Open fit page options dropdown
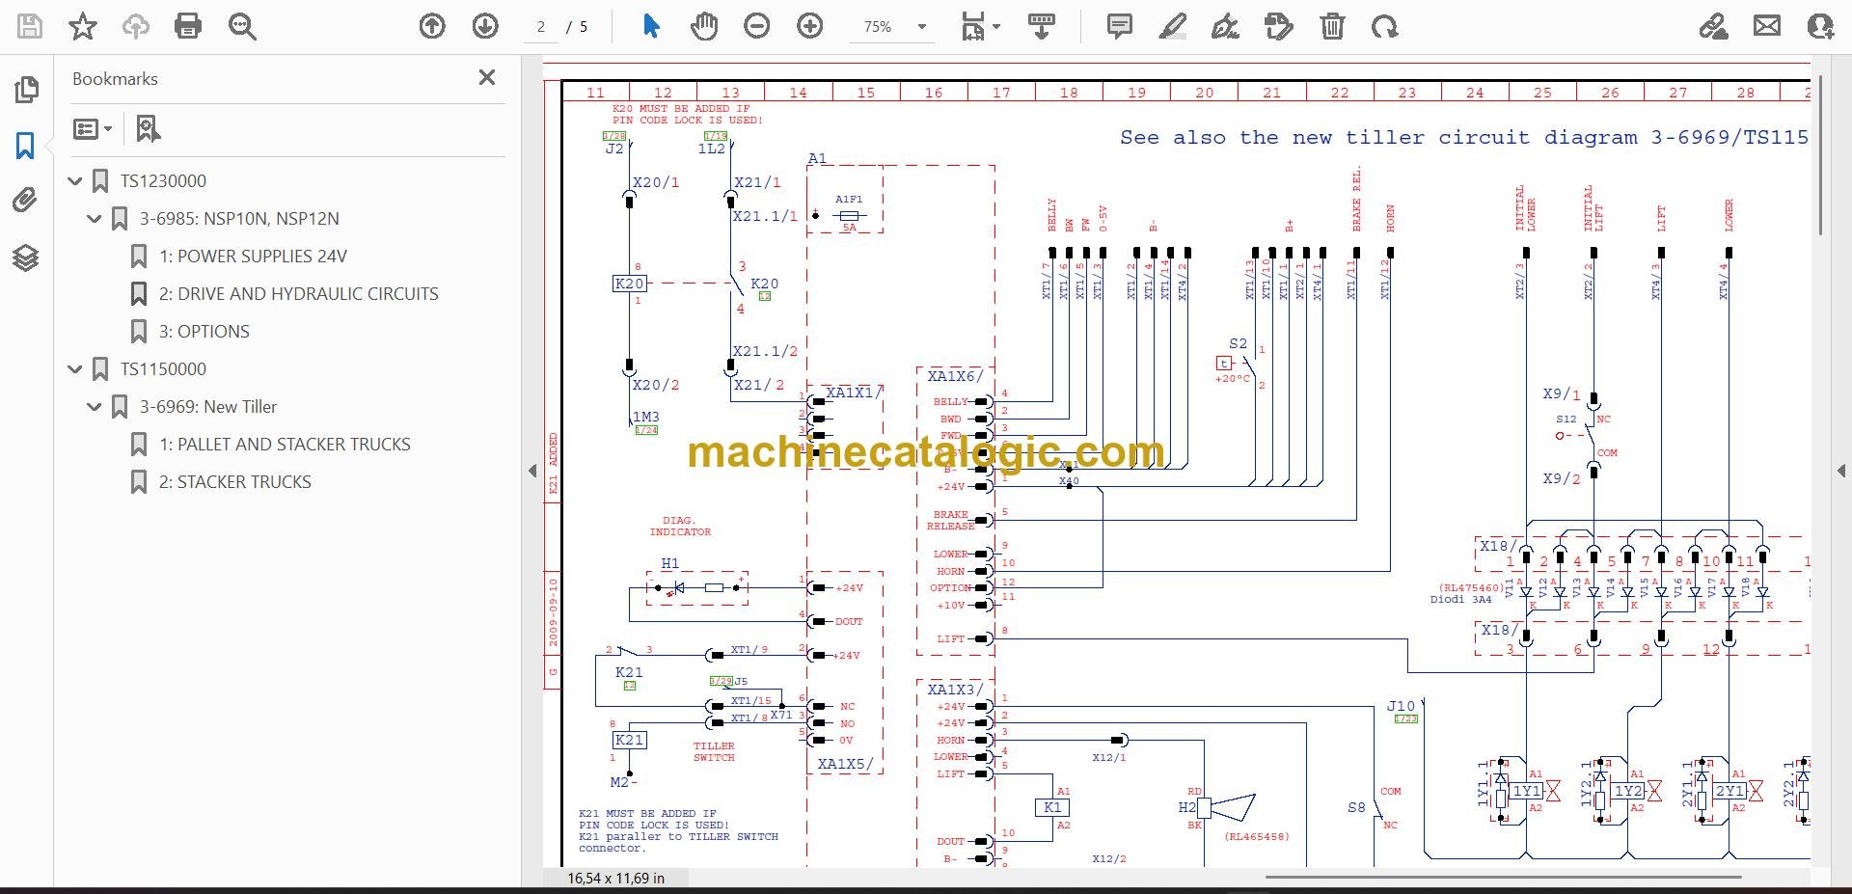Viewport: 1852px width, 894px height. tap(981, 26)
